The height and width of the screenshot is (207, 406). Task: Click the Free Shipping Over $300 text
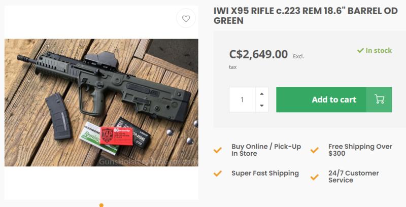tap(360, 150)
